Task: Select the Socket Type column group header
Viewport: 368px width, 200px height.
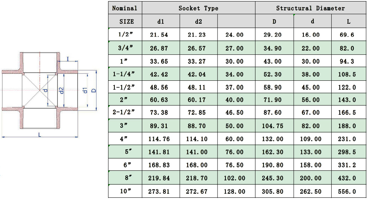Action: (198, 8)
